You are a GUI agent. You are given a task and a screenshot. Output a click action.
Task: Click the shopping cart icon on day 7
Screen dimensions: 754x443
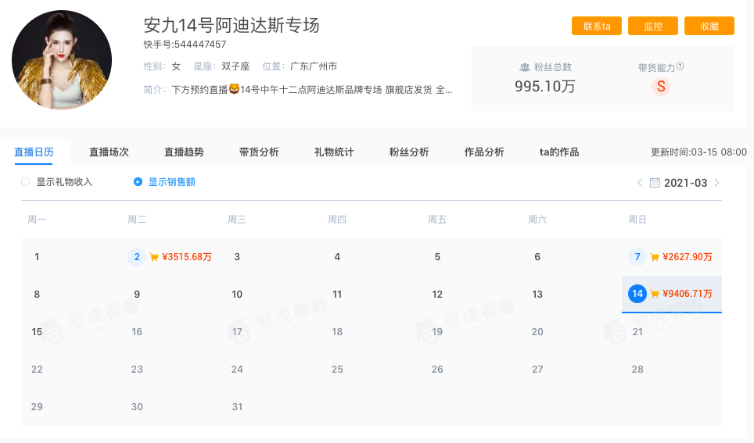click(x=655, y=257)
